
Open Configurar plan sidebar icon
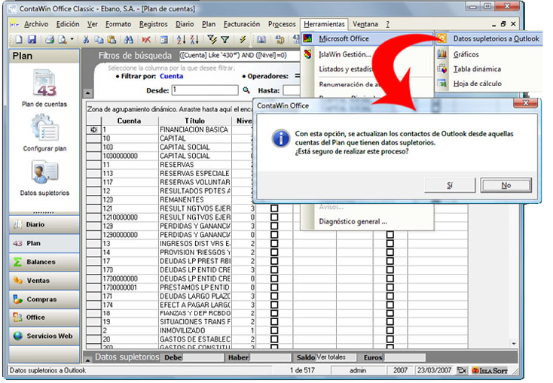pos(44,128)
